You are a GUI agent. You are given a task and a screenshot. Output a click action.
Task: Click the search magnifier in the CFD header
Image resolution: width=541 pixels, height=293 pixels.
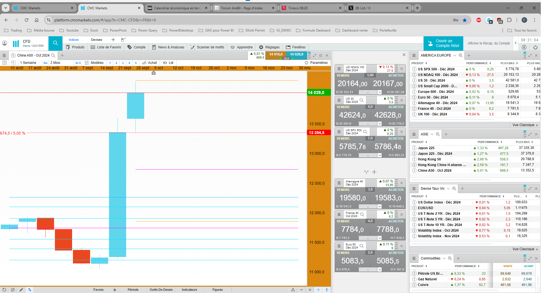click(55, 43)
